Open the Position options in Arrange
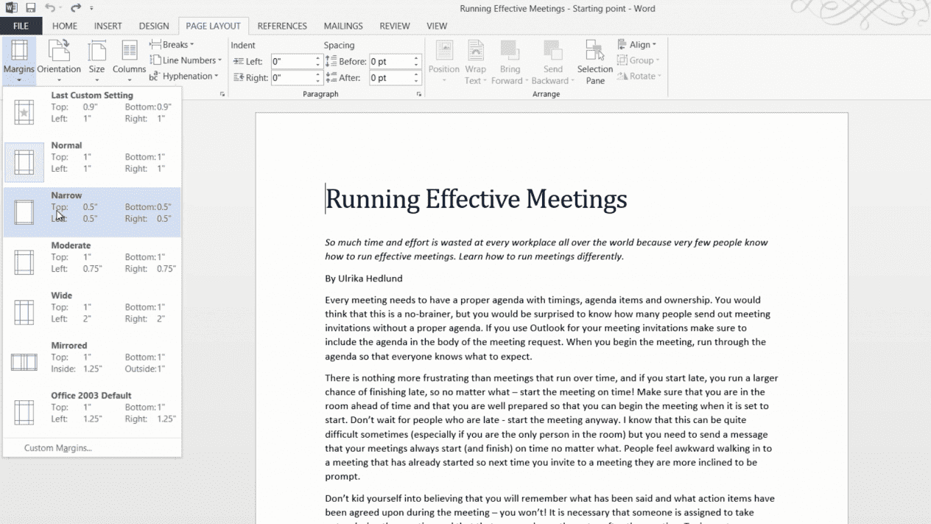This screenshot has height=524, width=931. [x=444, y=62]
